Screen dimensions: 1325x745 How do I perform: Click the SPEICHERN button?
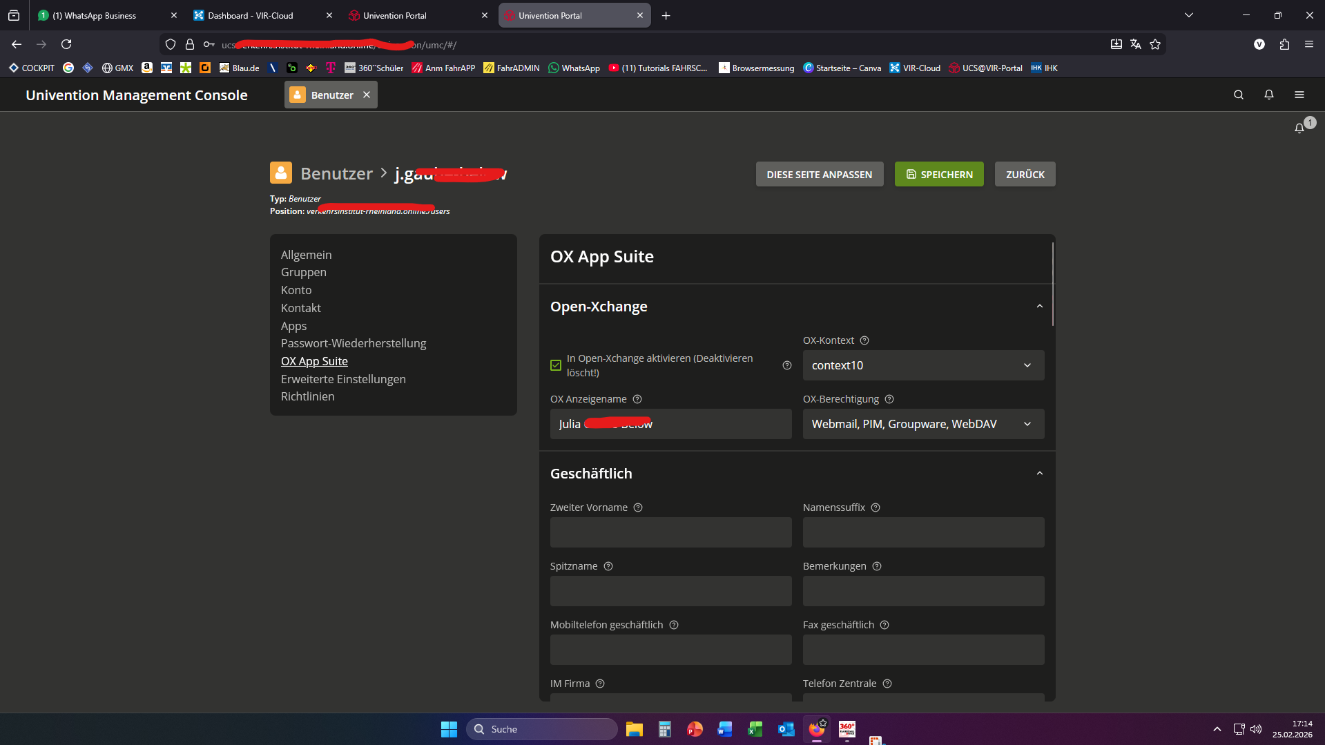pos(938,175)
